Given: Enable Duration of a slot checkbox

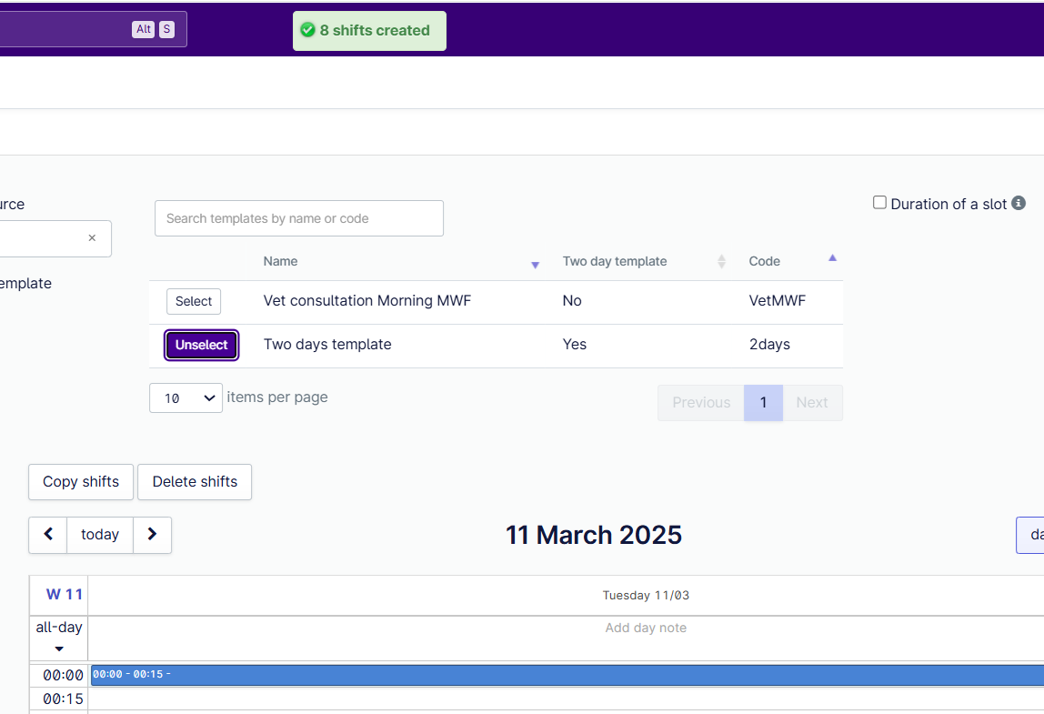Looking at the screenshot, I should pyautogui.click(x=879, y=203).
